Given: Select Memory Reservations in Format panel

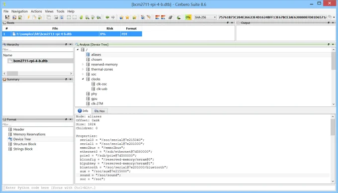Looking at the screenshot, I should pyautogui.click(x=29, y=134).
